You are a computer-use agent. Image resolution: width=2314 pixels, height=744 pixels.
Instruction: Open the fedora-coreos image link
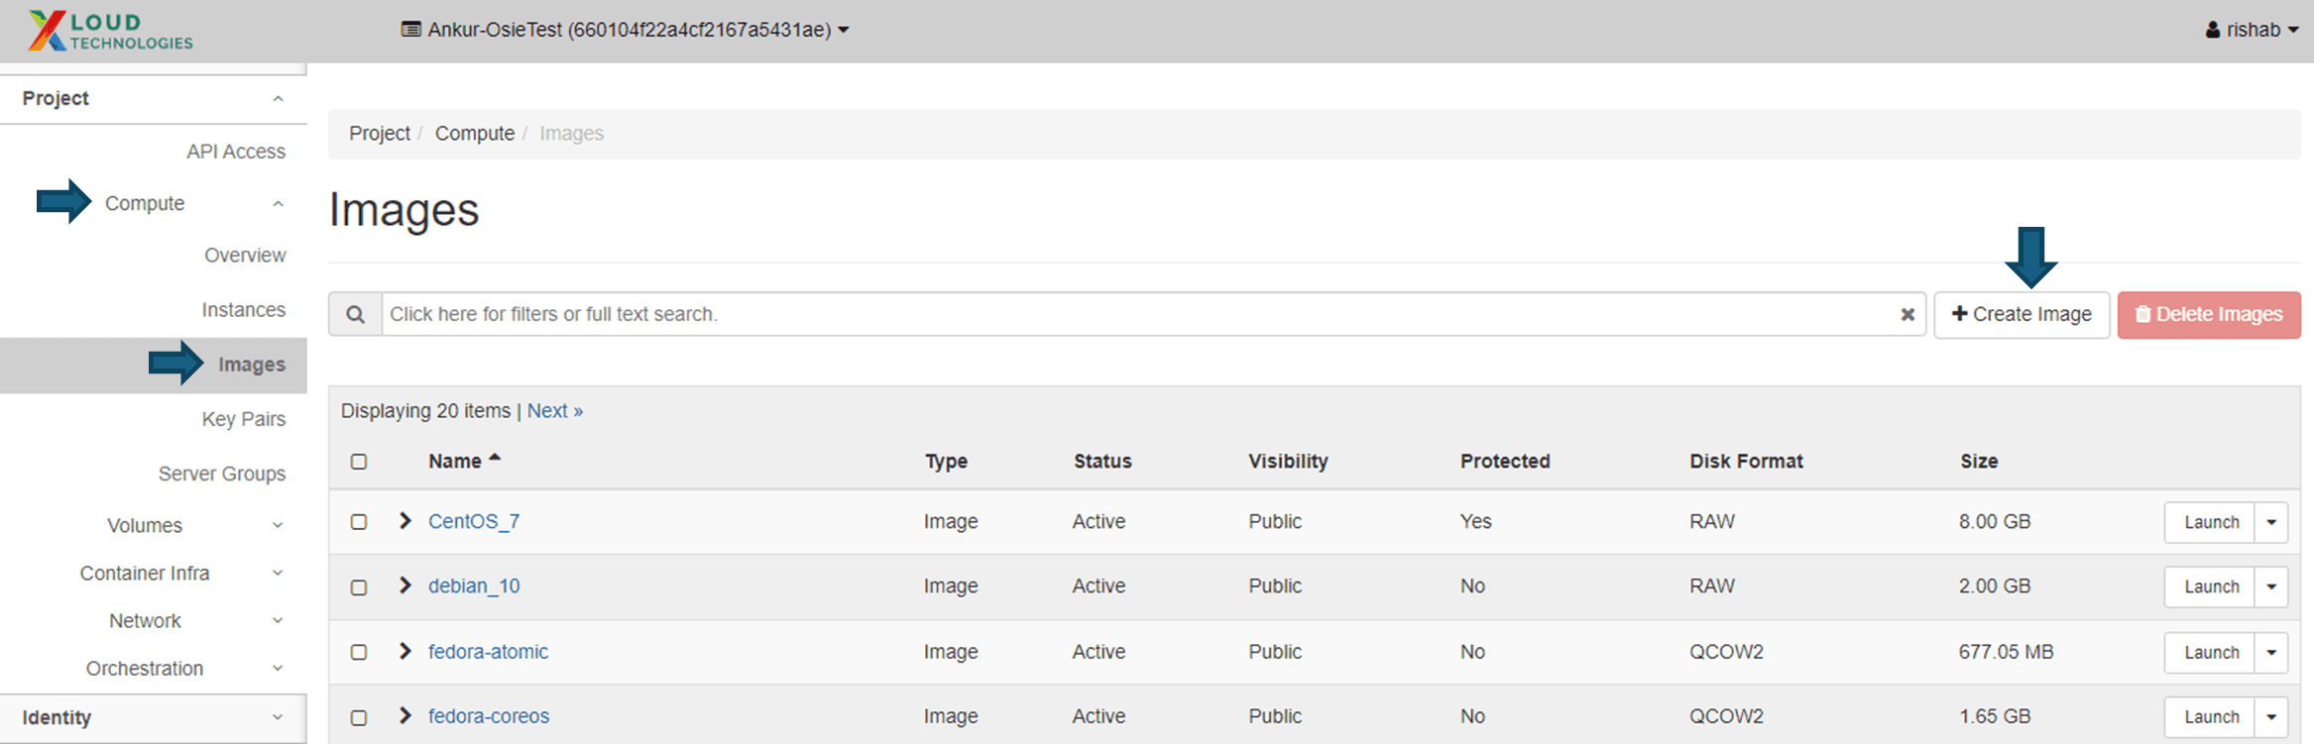(489, 715)
